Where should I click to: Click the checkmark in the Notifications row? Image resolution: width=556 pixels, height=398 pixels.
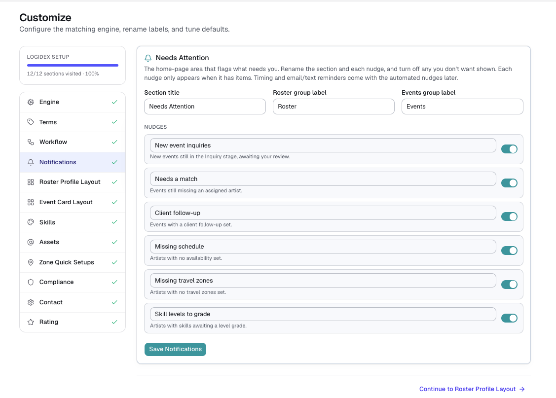[x=114, y=162]
